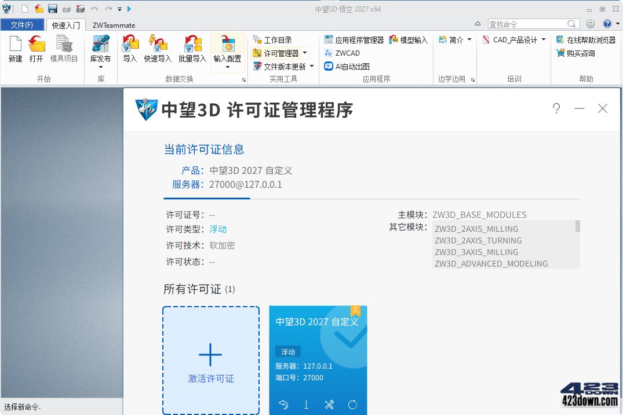Open 购买咨询 purchase inquiry link
This screenshot has width=623, height=415.
pos(575,53)
